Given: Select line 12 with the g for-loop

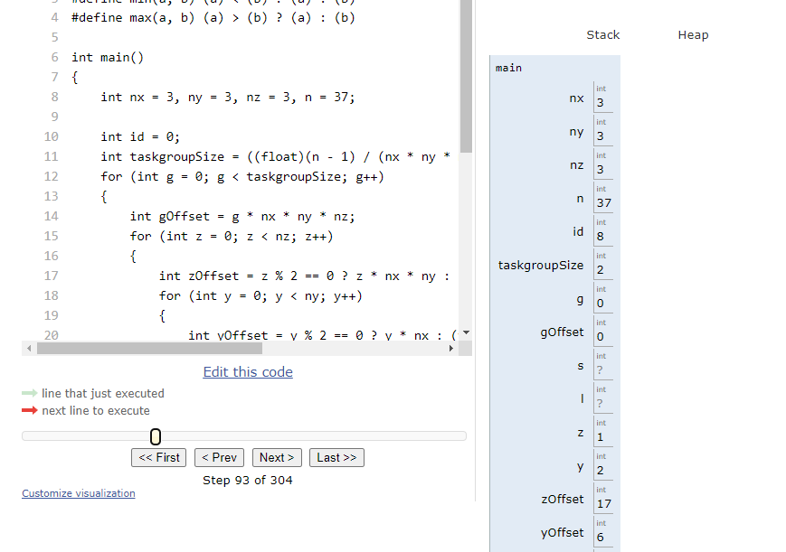Looking at the screenshot, I should [x=241, y=176].
